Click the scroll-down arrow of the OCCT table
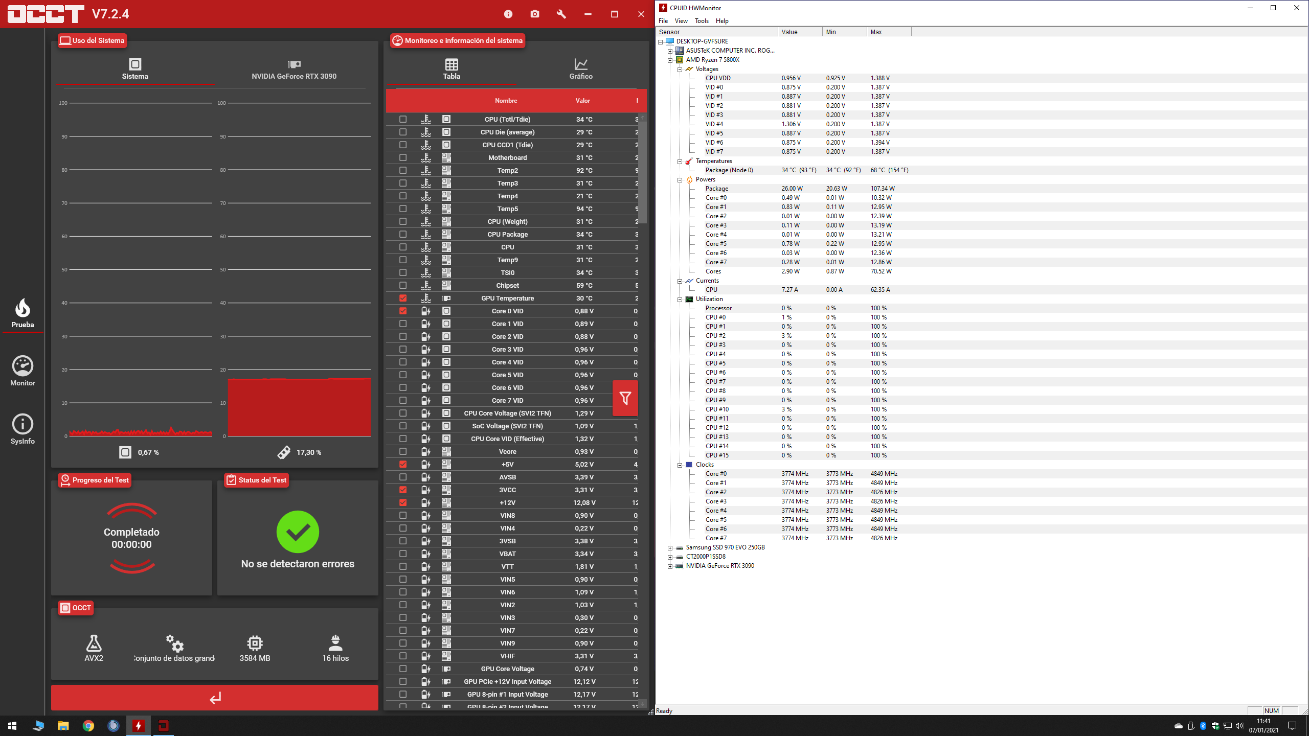Image resolution: width=1309 pixels, height=736 pixels. pyautogui.click(x=643, y=703)
